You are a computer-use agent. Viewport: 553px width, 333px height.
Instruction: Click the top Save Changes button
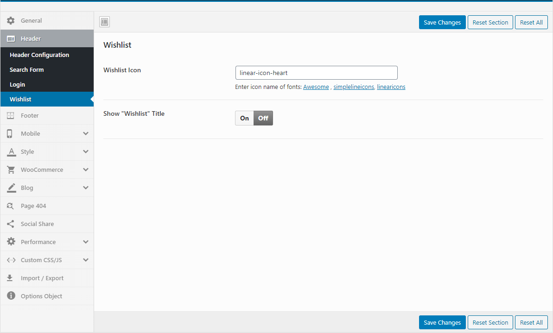pos(442,22)
